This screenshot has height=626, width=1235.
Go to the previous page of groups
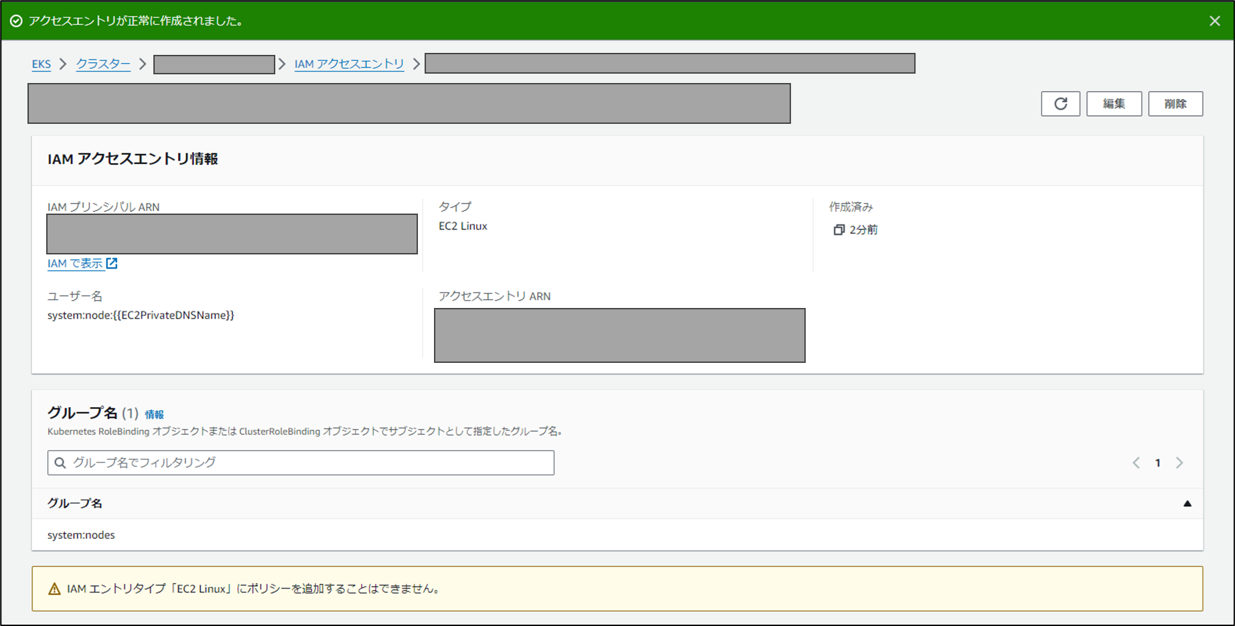[x=1136, y=463]
